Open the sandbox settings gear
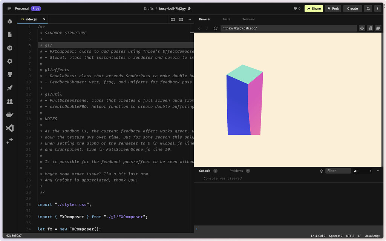 [x=9, y=61]
